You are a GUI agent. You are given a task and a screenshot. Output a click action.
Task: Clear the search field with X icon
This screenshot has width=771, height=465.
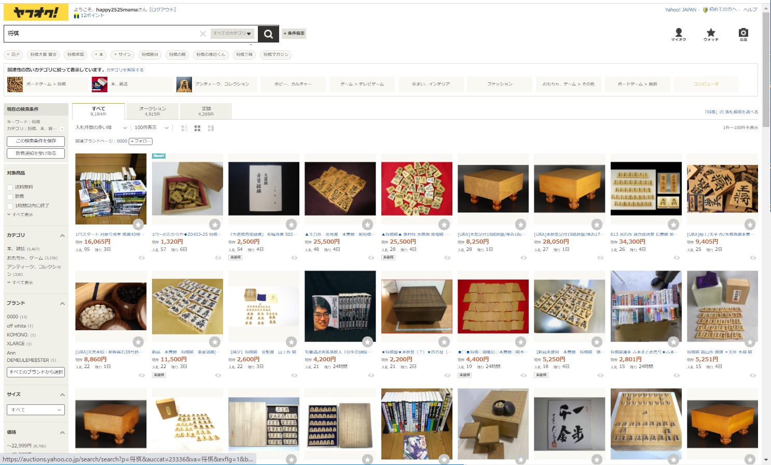tap(203, 34)
